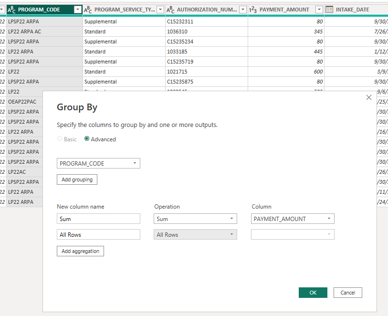The image size is (388, 316).
Task: Open the PROGRAM_CODE grouping dropdown
Action: coord(98,163)
